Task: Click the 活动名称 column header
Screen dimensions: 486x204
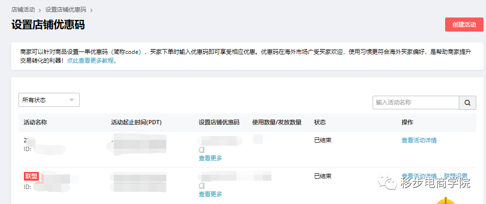Action: (x=36, y=122)
